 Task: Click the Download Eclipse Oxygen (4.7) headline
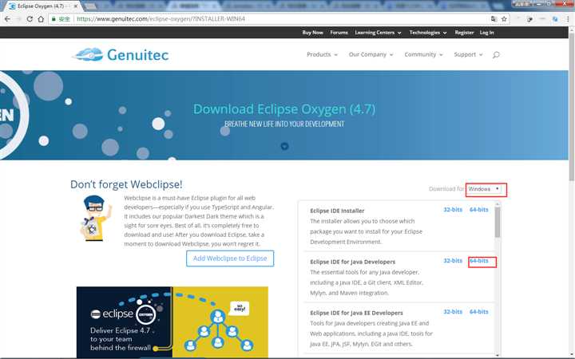point(284,109)
